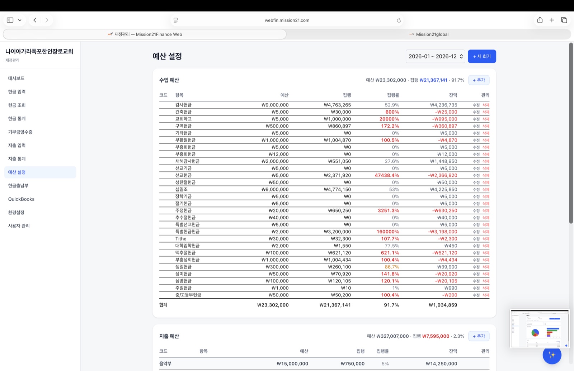Open the reader page settings icon

click(175, 20)
